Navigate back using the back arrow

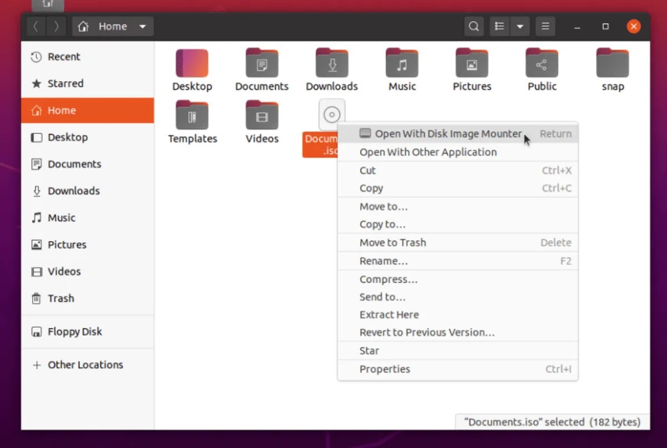coord(36,26)
